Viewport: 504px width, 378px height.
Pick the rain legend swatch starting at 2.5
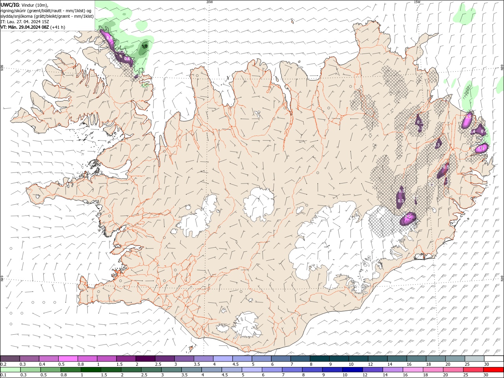151,370
